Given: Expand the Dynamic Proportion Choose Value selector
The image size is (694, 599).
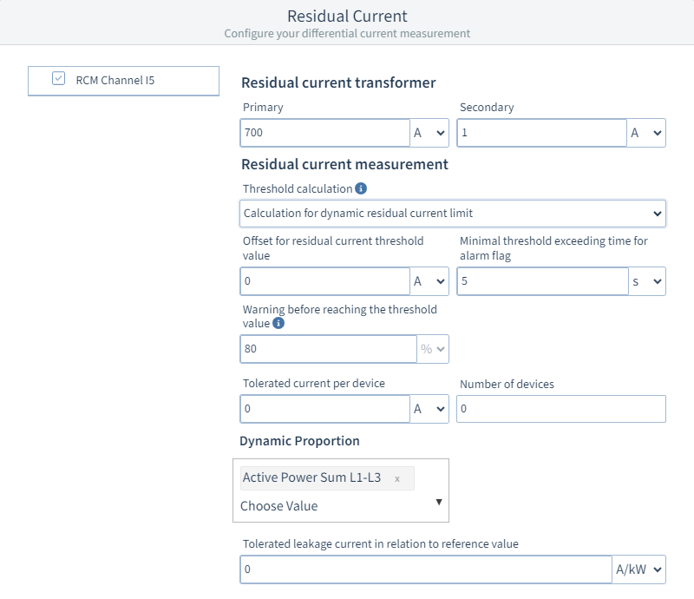Looking at the screenshot, I should click(x=341, y=505).
